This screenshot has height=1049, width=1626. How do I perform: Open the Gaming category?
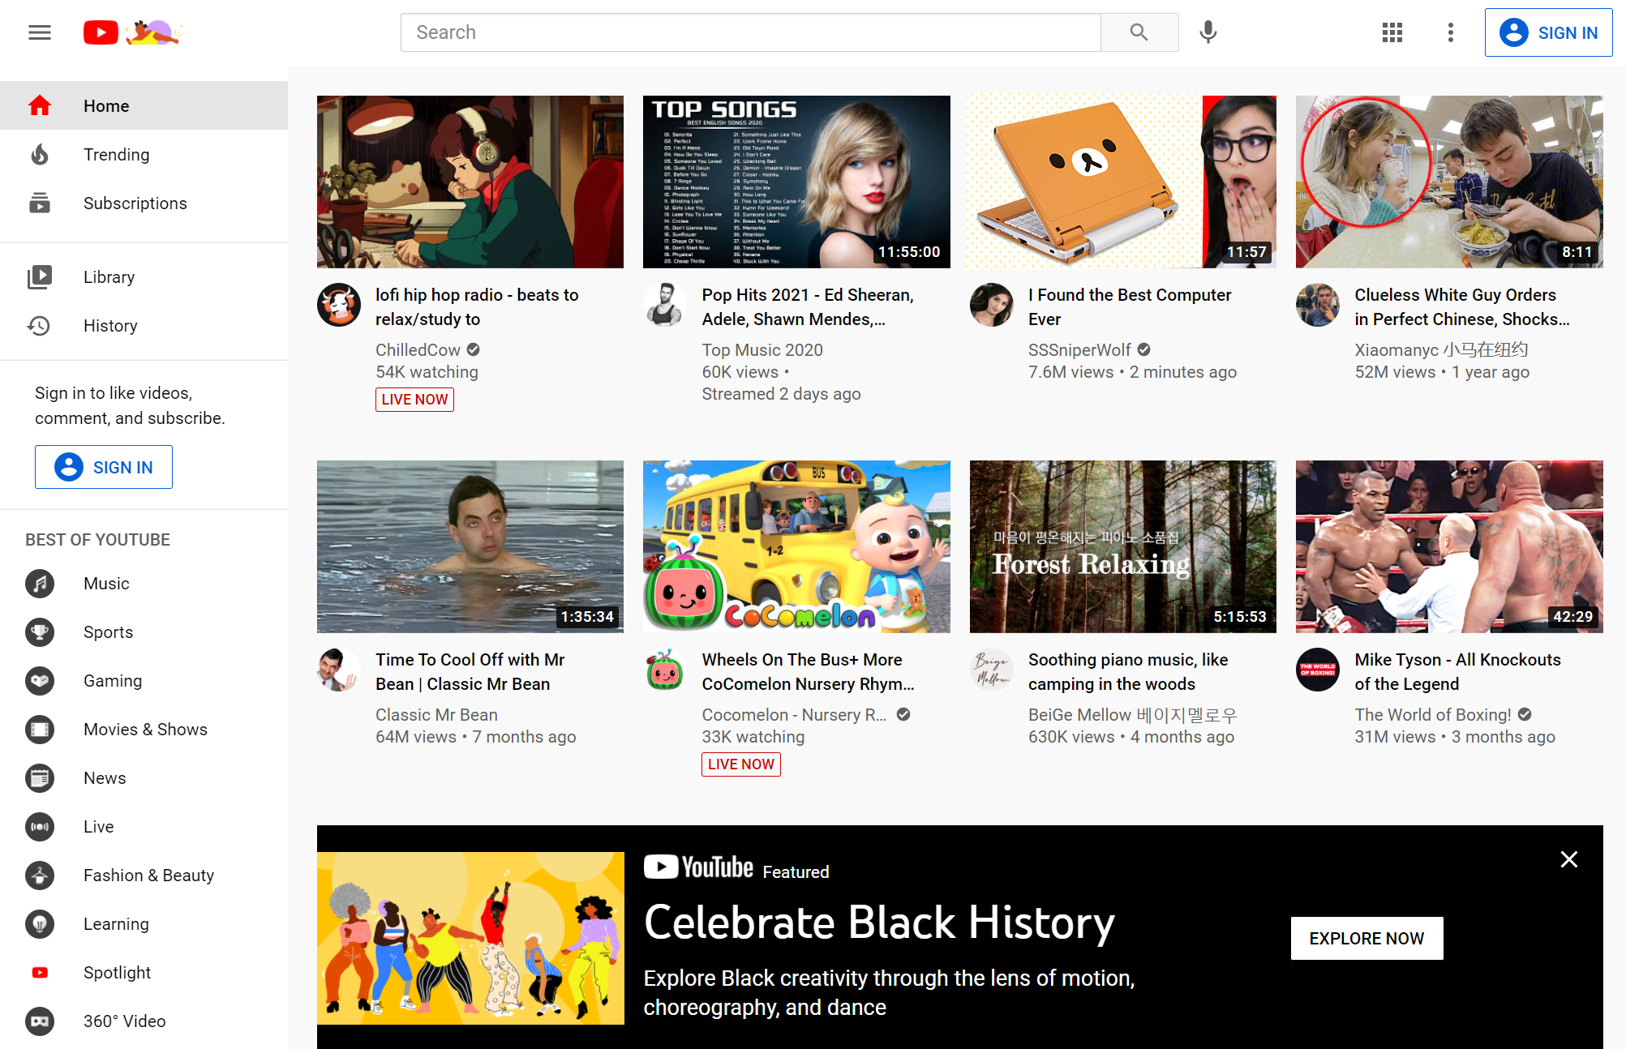click(112, 681)
